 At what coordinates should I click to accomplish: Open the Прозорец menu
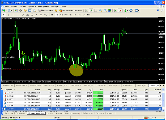click(55, 6)
